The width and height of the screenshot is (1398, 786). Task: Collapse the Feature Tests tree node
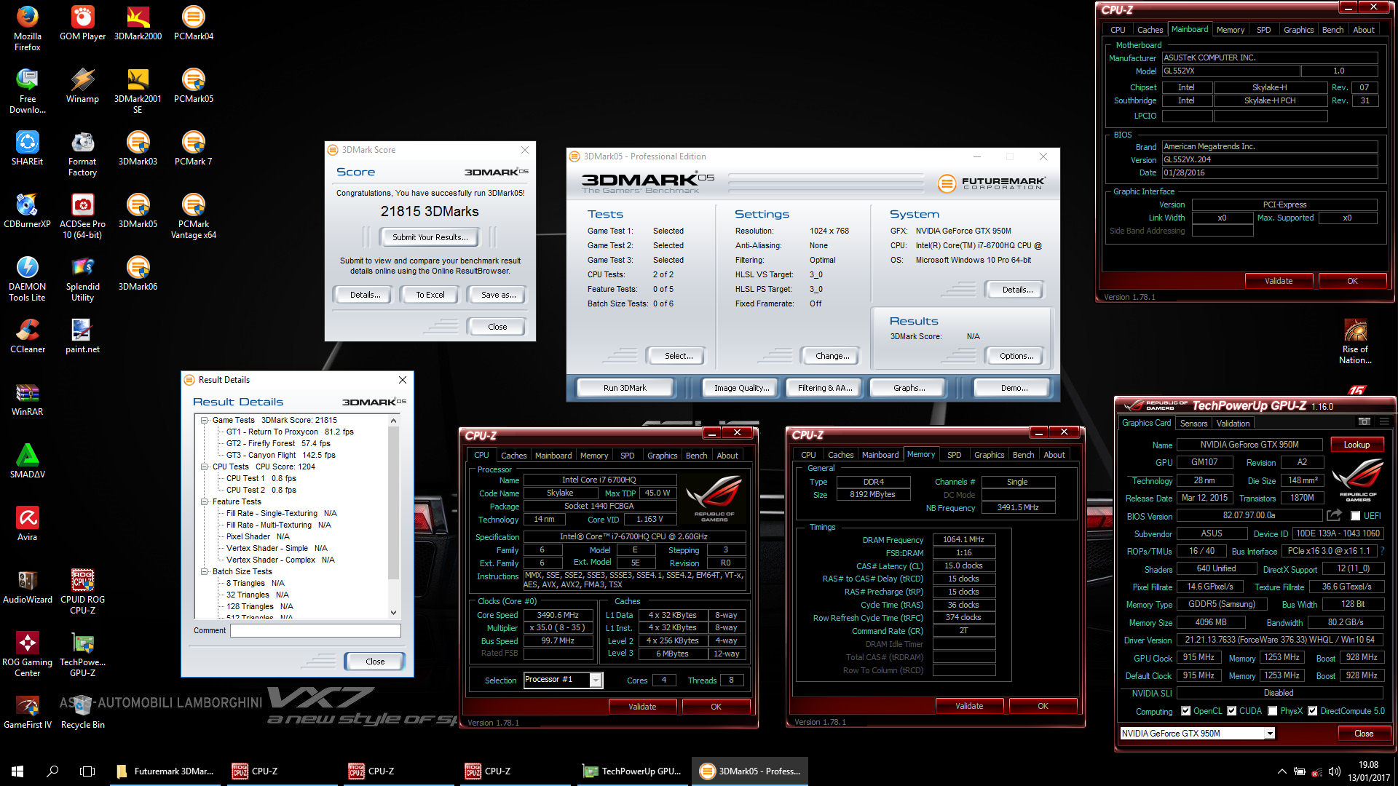pos(205,501)
